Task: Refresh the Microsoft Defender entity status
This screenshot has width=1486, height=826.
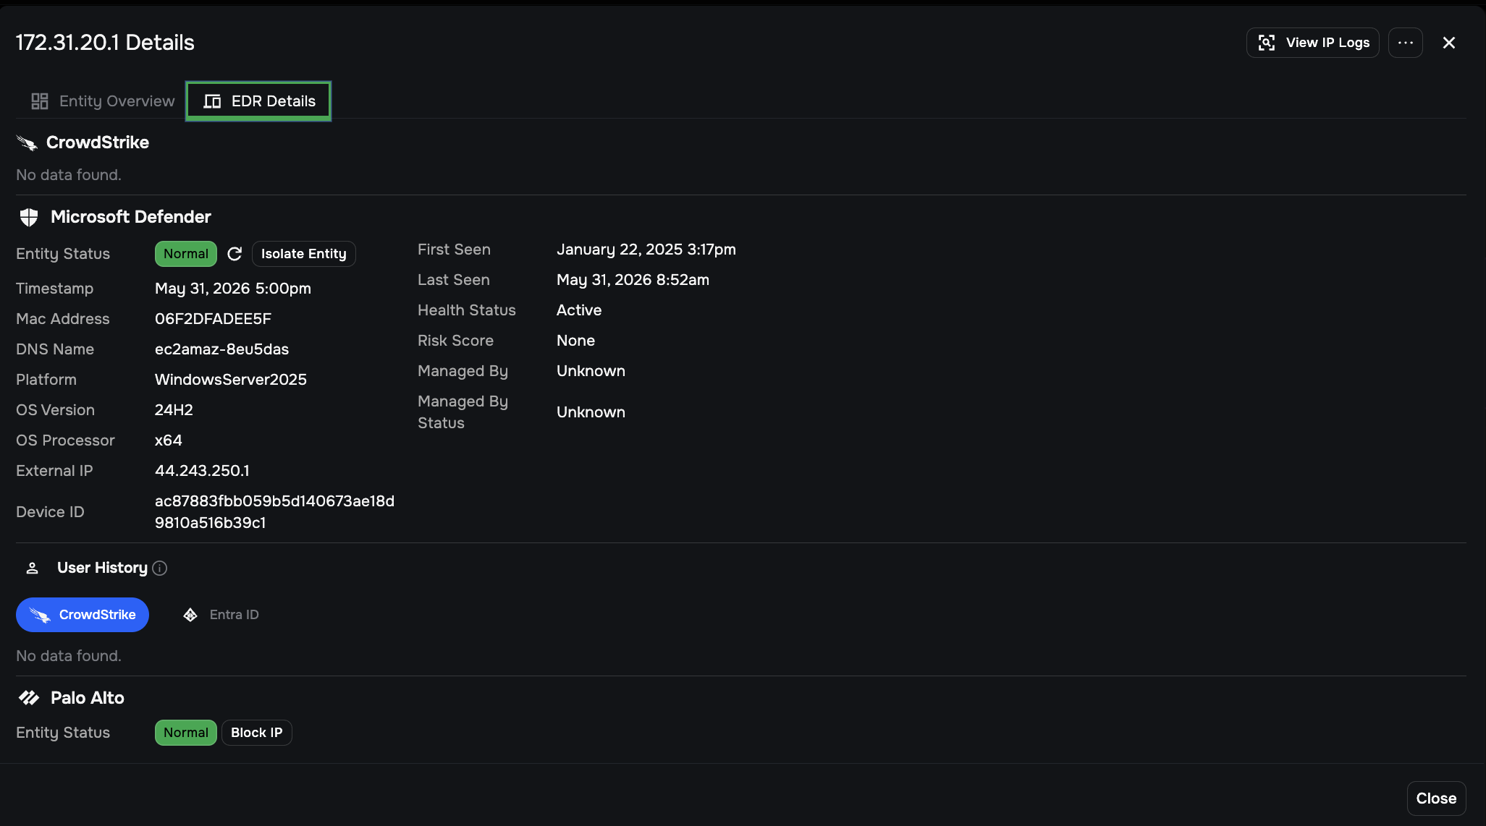Action: [x=235, y=254]
